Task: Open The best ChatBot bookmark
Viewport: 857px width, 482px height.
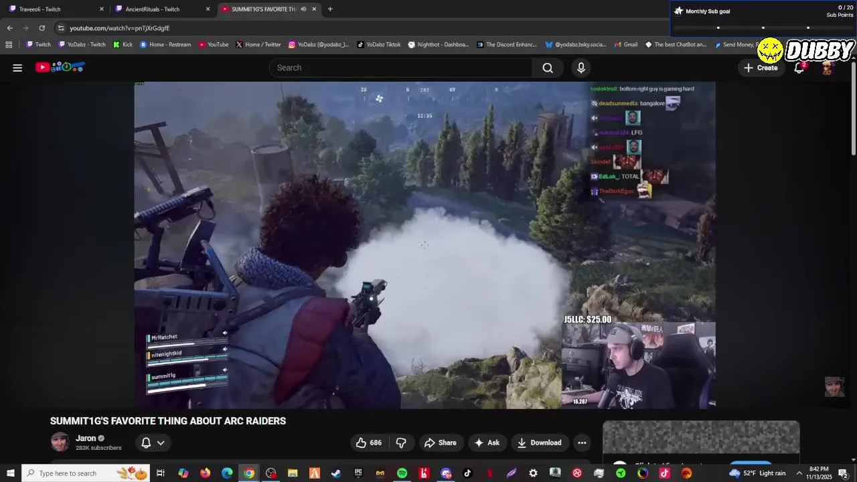Action: pyautogui.click(x=676, y=45)
